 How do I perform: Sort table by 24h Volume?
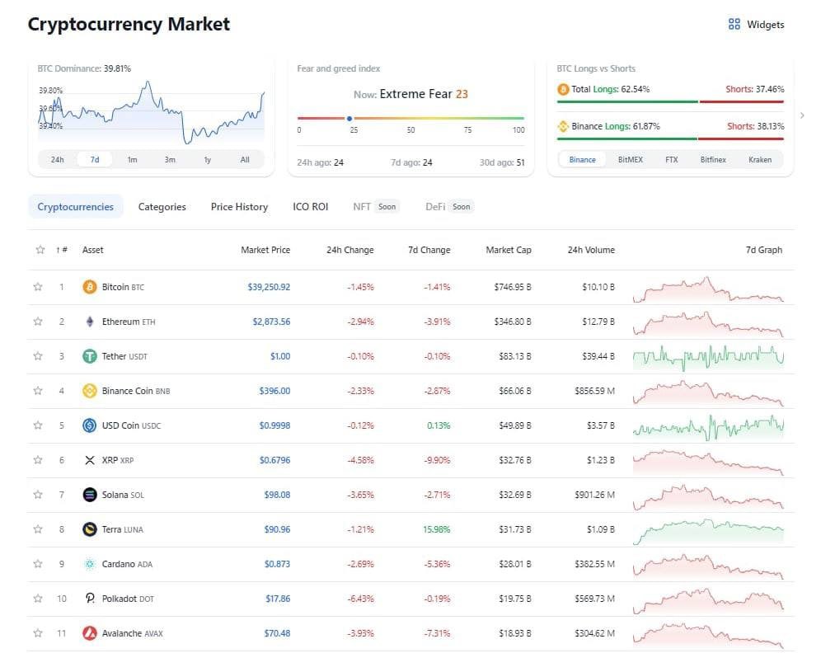pyautogui.click(x=591, y=250)
